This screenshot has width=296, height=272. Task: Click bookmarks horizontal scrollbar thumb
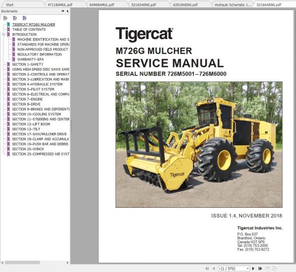click(x=23, y=263)
